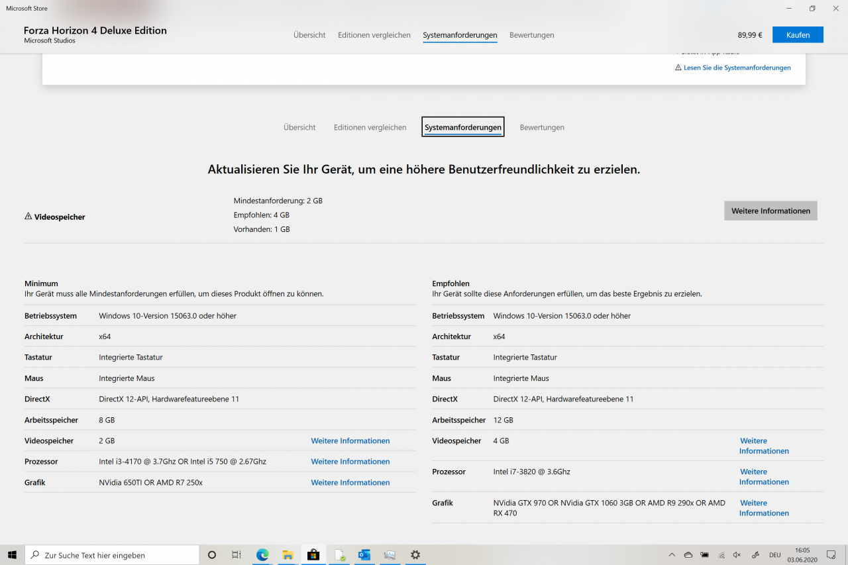
Task: Click the 'Microsoft Studios' publisher name
Action: coord(50,41)
